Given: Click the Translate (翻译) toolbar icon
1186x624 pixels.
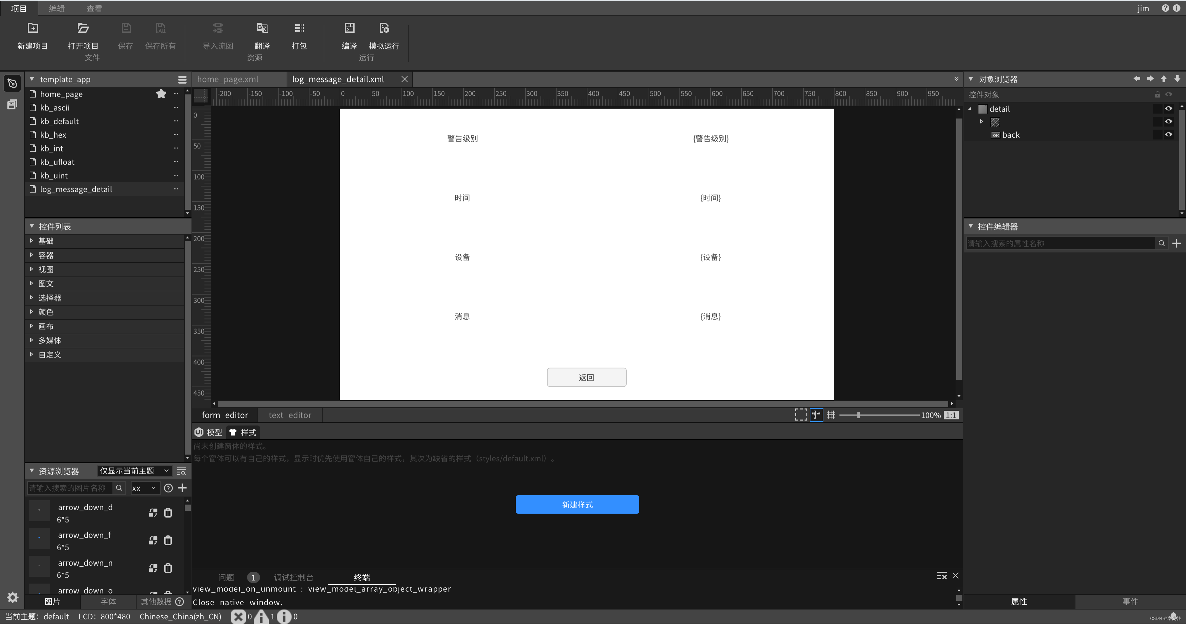Looking at the screenshot, I should (x=262, y=28).
